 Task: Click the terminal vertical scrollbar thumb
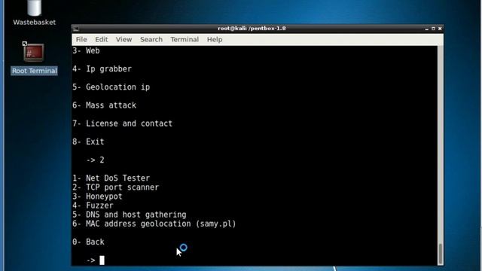440,254
